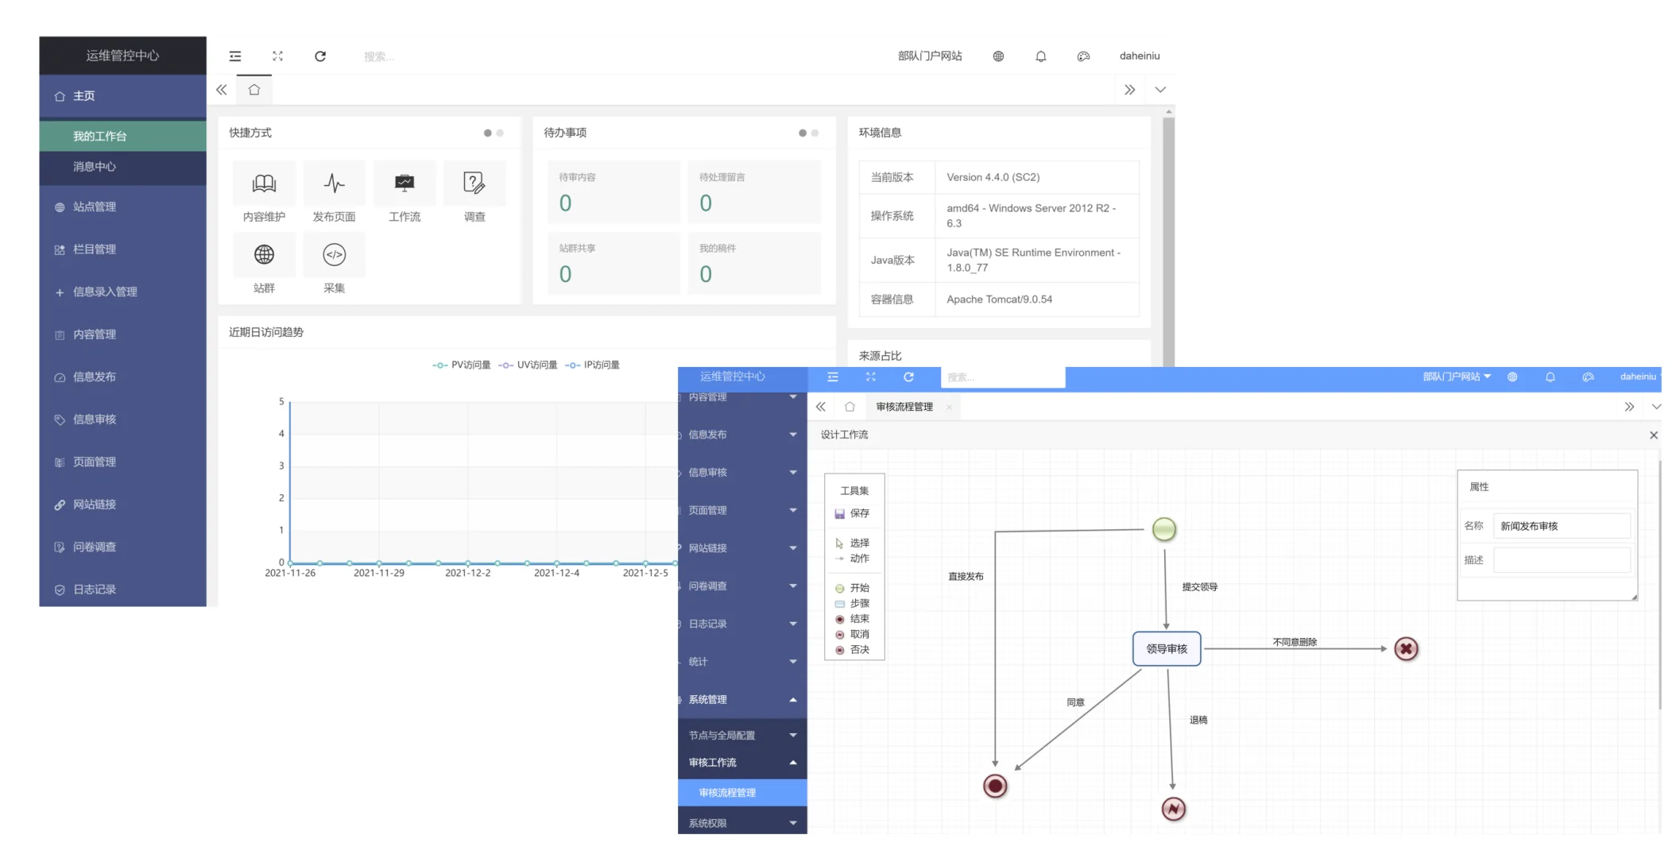Click the refresh icon in top dashboard toolbar

coord(320,56)
